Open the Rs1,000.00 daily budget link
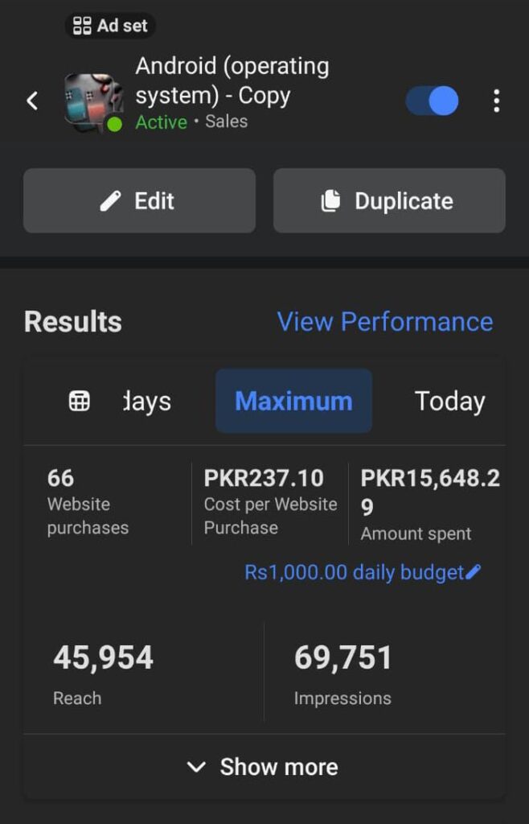The width and height of the screenshot is (529, 824). coord(354,572)
